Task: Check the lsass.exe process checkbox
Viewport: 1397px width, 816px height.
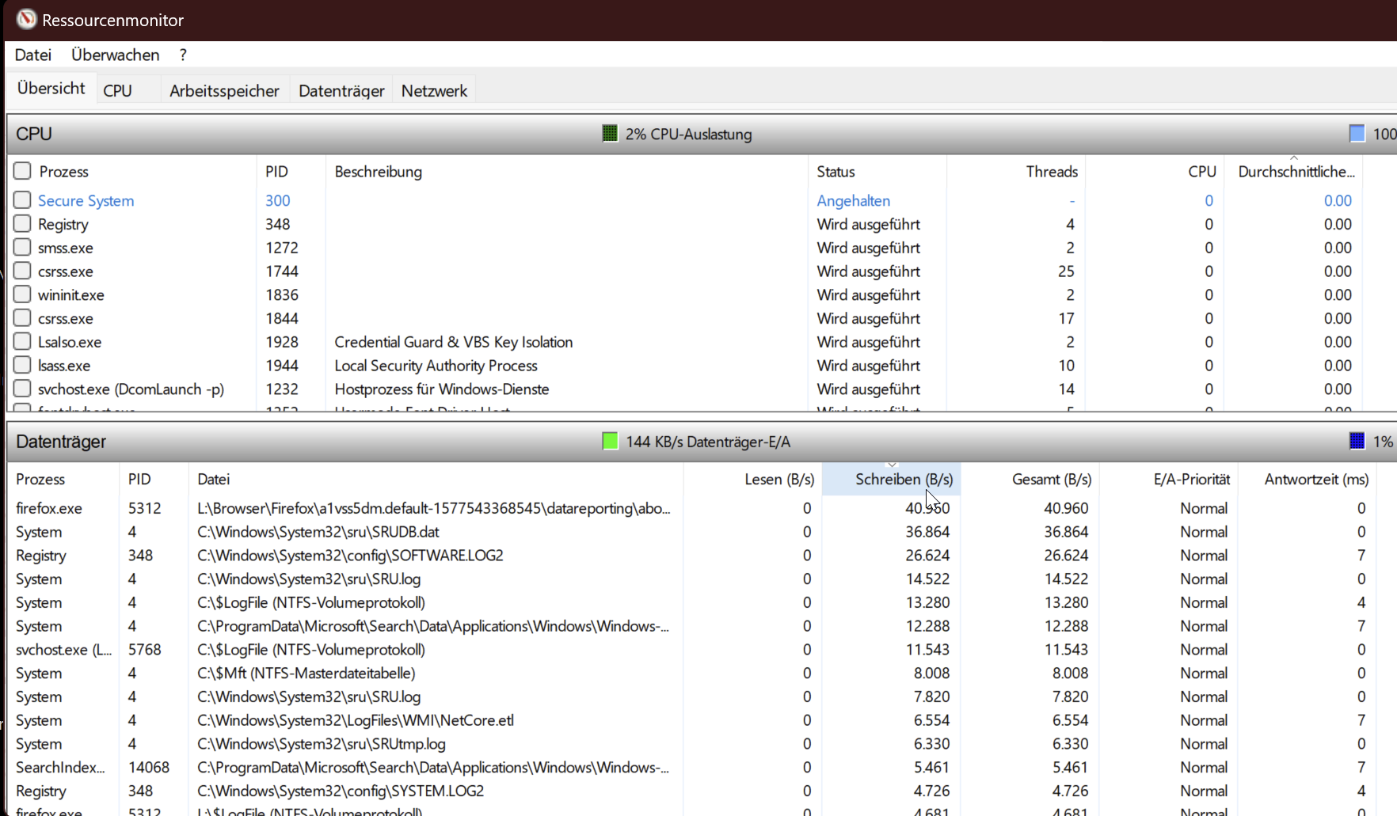Action: 22,365
